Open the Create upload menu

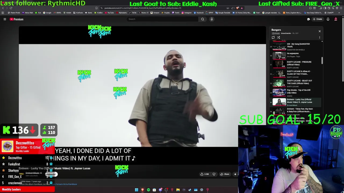click(317, 19)
